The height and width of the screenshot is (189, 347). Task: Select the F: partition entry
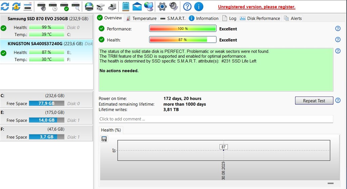[x=46, y=133]
